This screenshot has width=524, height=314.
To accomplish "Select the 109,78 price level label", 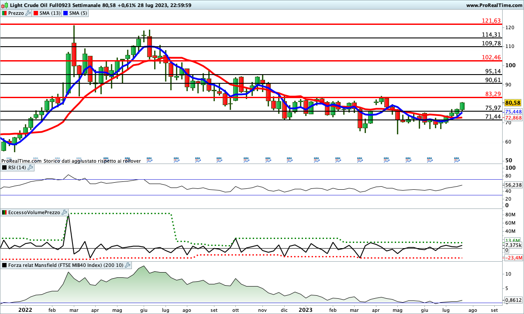I will pos(491,43).
